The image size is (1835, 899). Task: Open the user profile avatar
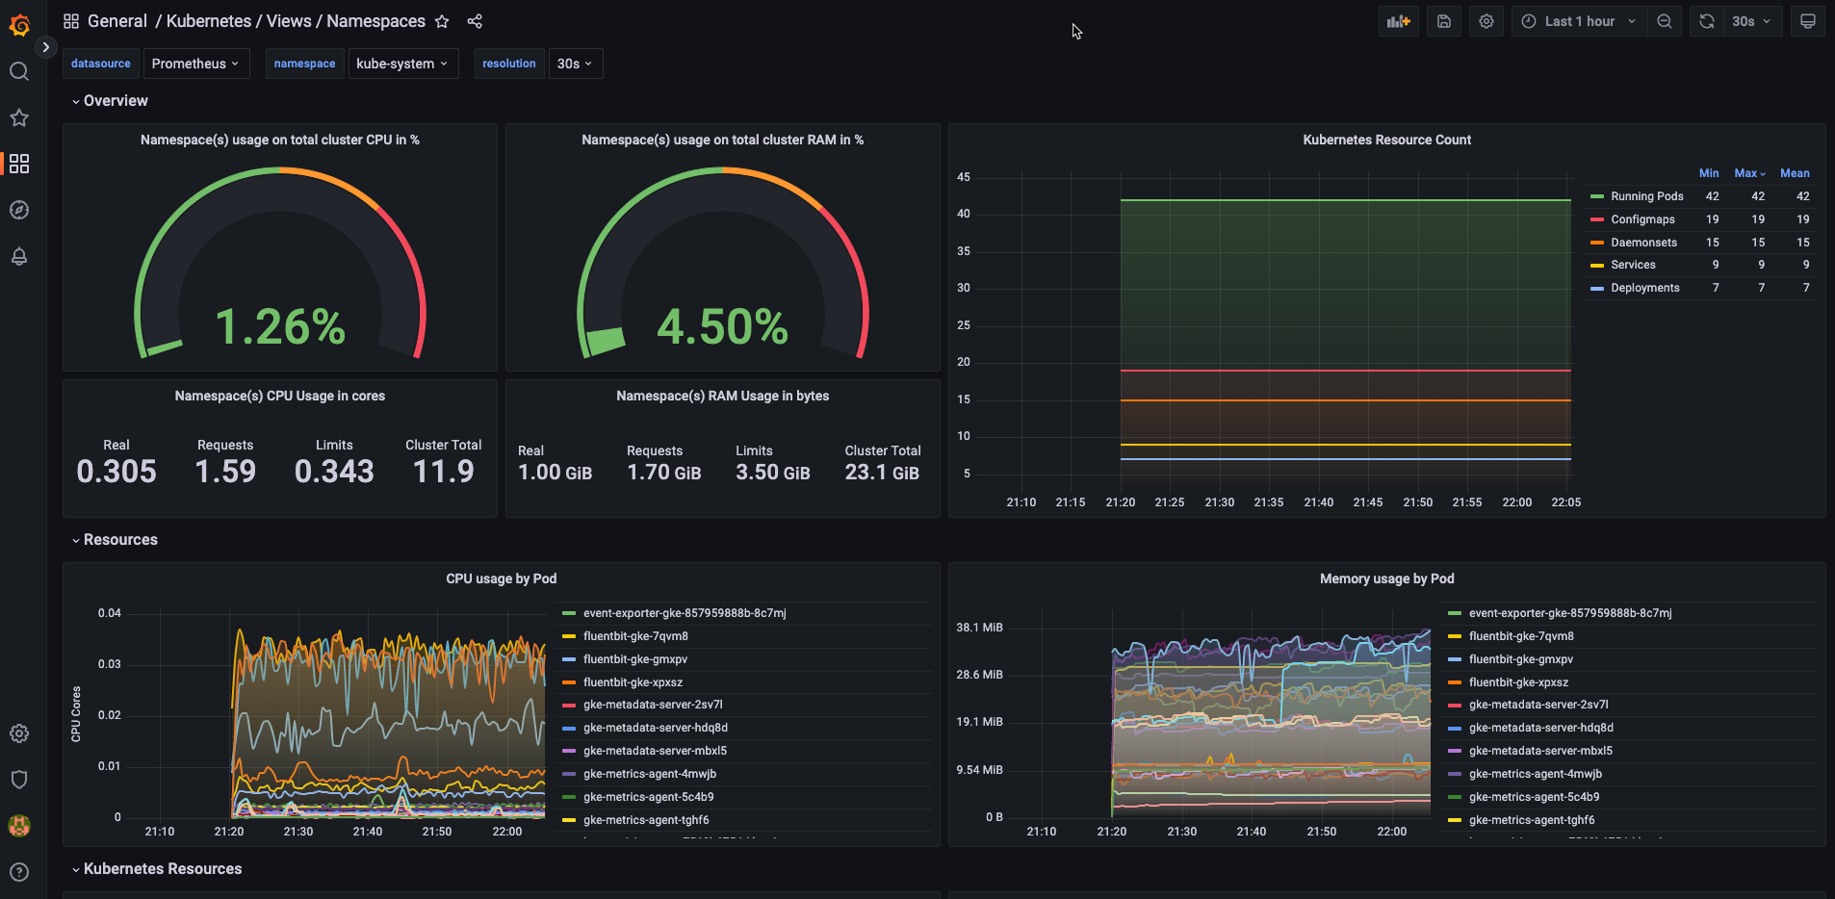pyautogui.click(x=19, y=826)
